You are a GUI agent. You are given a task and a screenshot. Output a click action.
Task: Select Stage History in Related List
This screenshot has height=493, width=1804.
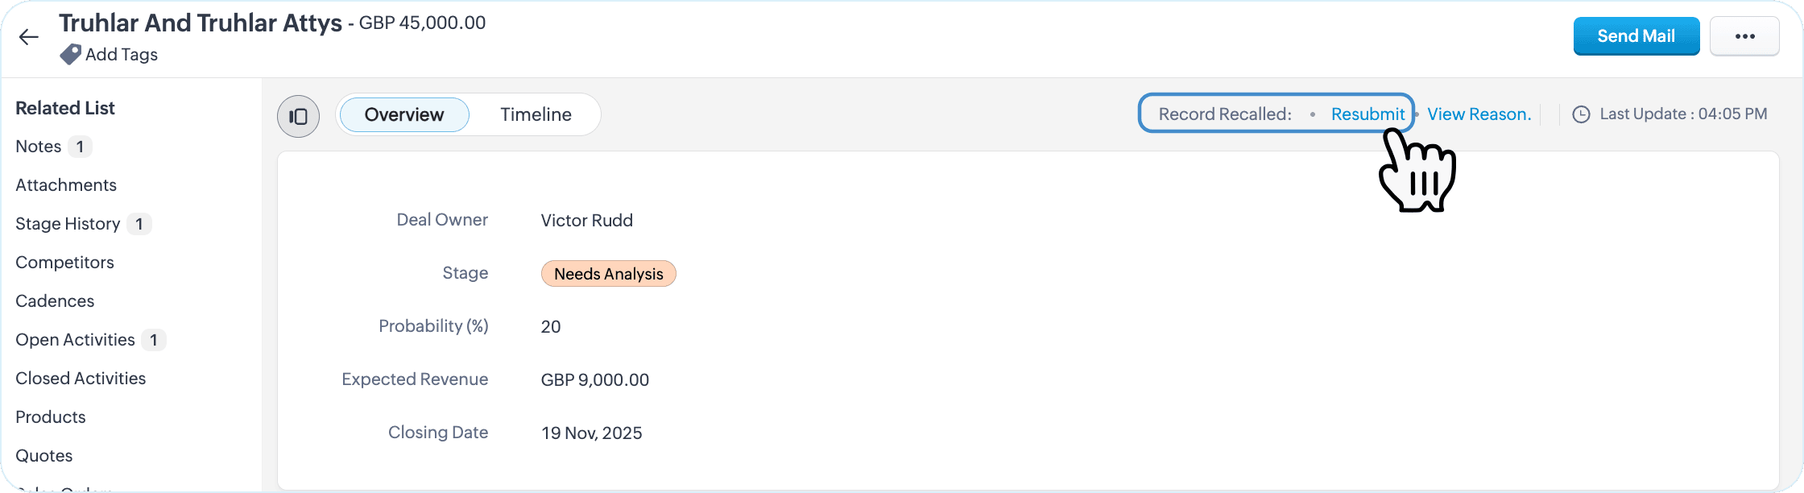(68, 224)
